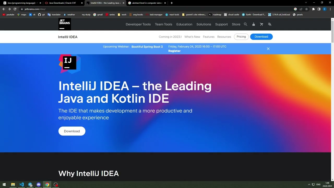Image resolution: width=334 pixels, height=188 pixels.
Task: Open the eng books bookmarks folder
Action: pyautogui.click(x=136, y=15)
